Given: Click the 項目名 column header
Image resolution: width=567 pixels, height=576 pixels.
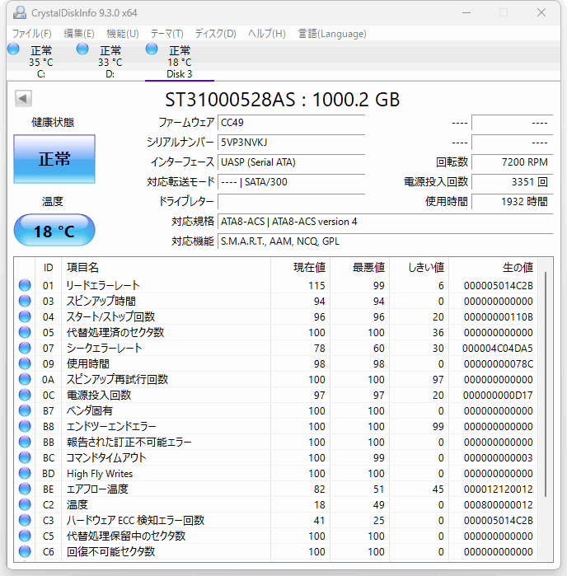Looking at the screenshot, I should (x=166, y=268).
